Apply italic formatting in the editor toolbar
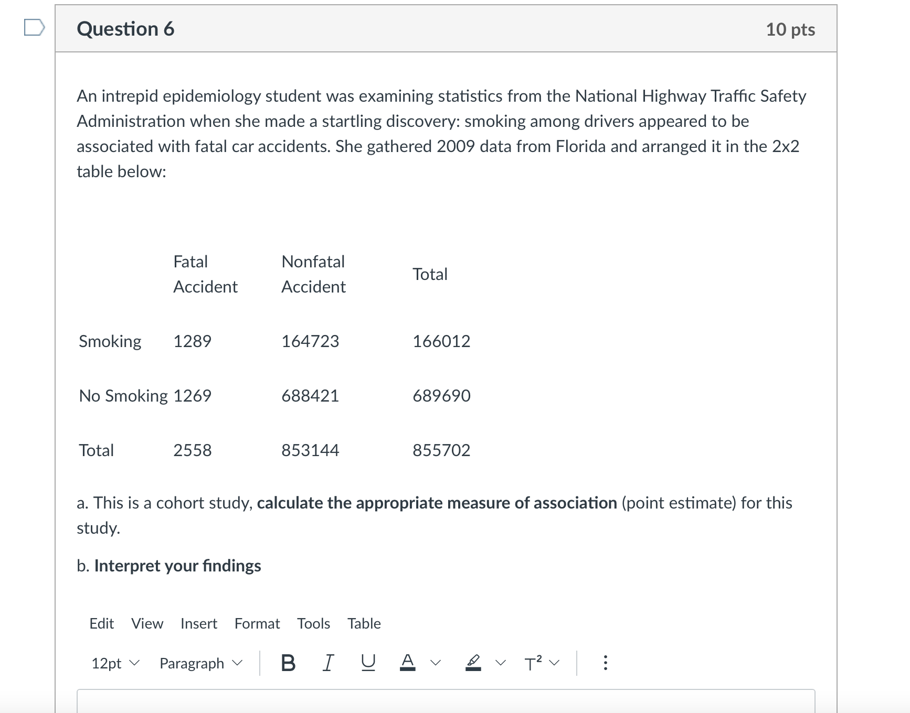 pos(328,663)
